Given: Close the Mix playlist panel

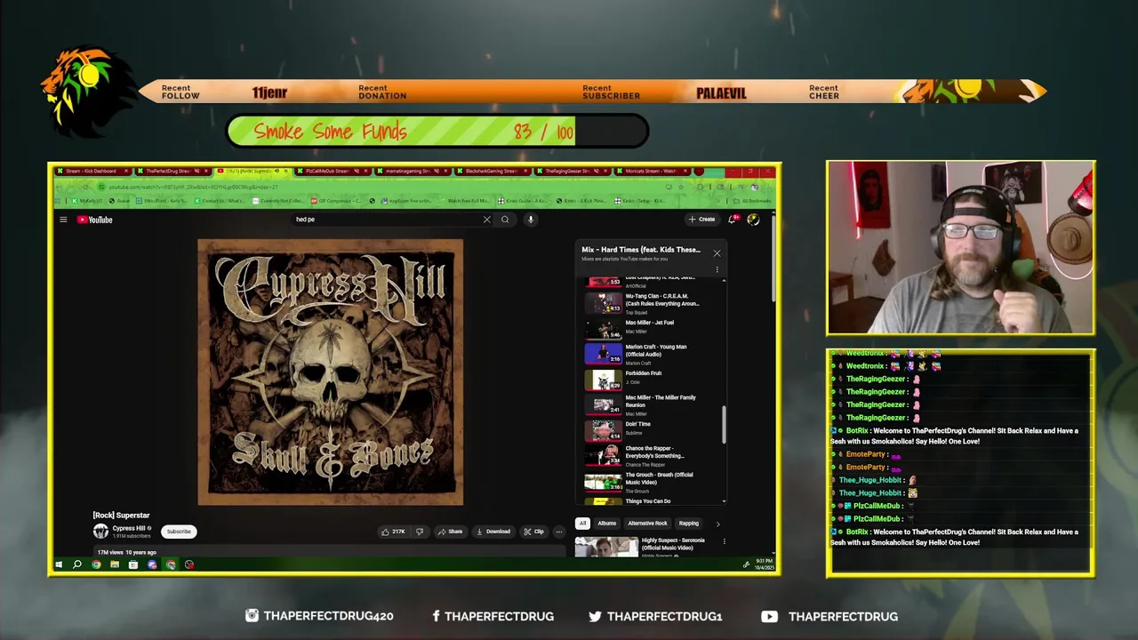Looking at the screenshot, I should click(717, 253).
